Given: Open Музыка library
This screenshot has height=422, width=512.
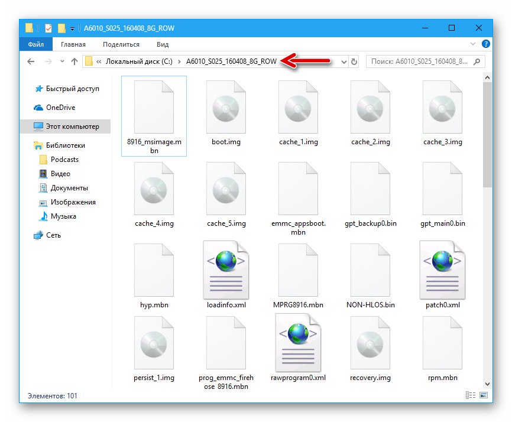Looking at the screenshot, I should pyautogui.click(x=57, y=216).
